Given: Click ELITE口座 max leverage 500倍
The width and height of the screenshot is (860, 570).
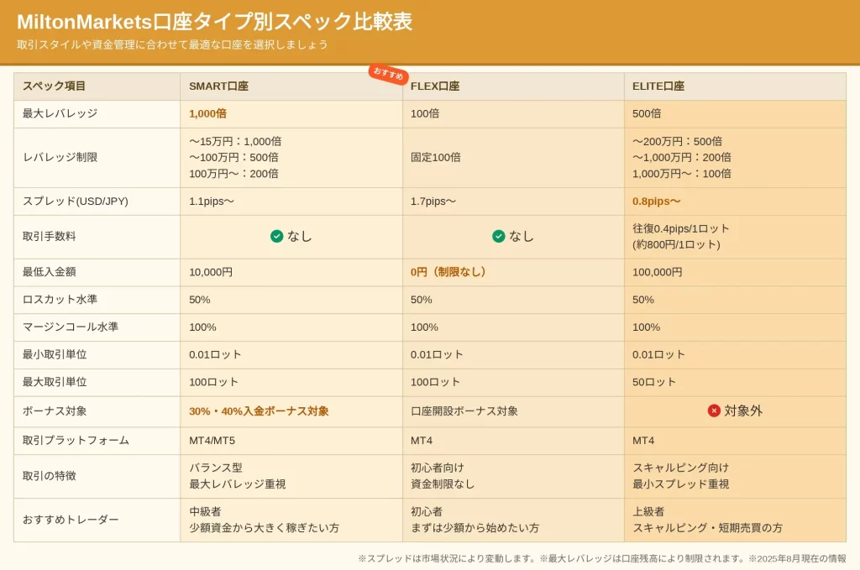Looking at the screenshot, I should point(647,113).
